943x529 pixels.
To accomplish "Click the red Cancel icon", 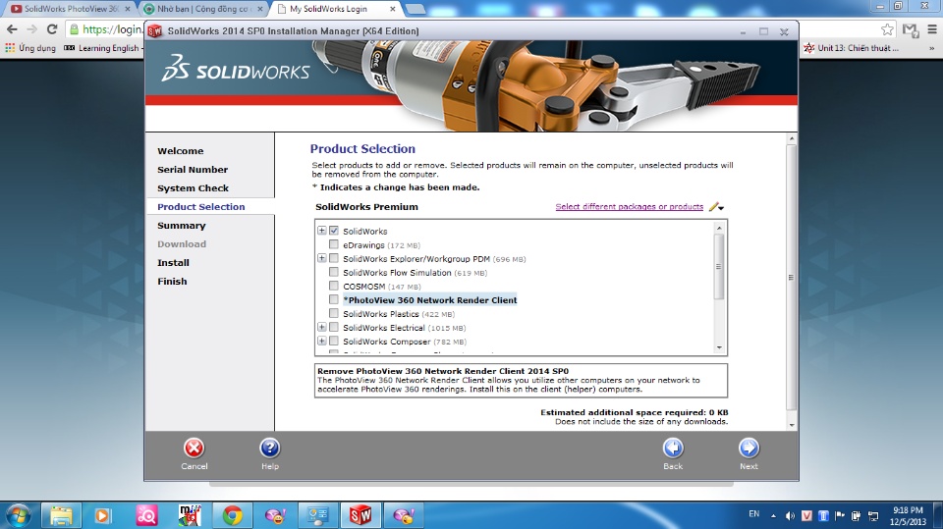I will pos(194,449).
